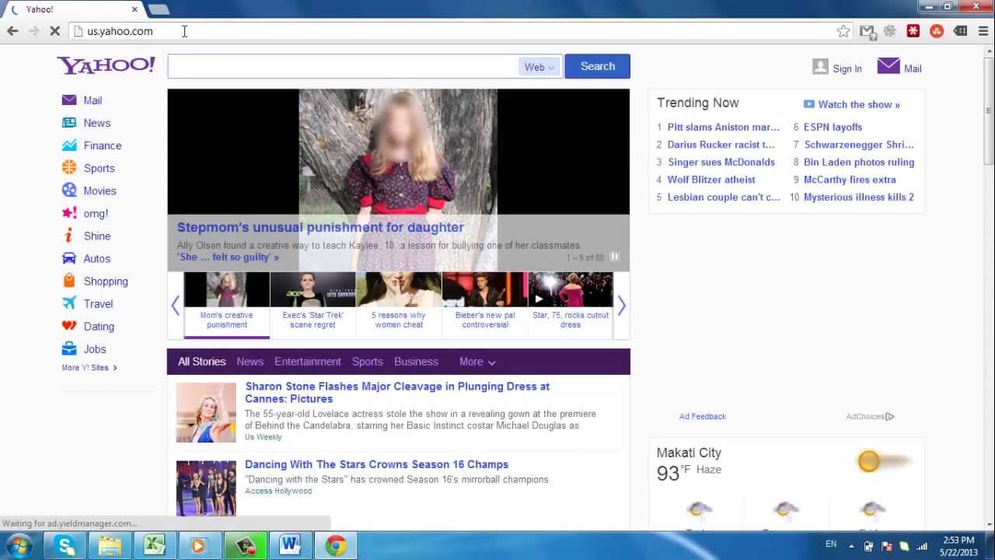
Task: Open the Sharon Stone article headline
Action: (x=397, y=393)
